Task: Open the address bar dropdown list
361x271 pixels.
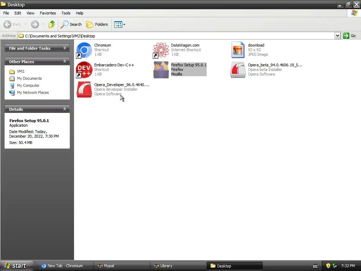Action: coord(337,36)
